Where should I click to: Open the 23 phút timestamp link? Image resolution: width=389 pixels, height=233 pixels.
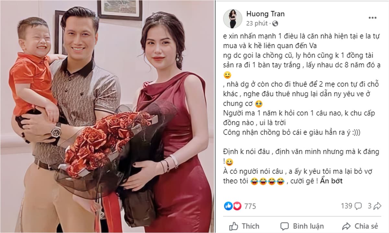pyautogui.click(x=257, y=23)
